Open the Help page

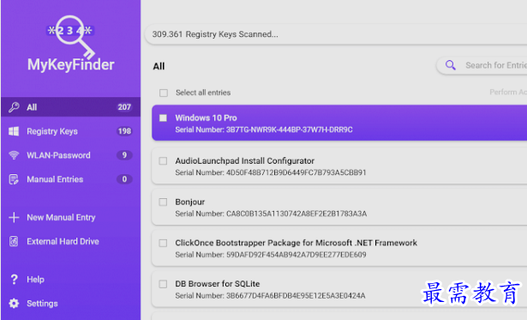pyautogui.click(x=71, y=280)
